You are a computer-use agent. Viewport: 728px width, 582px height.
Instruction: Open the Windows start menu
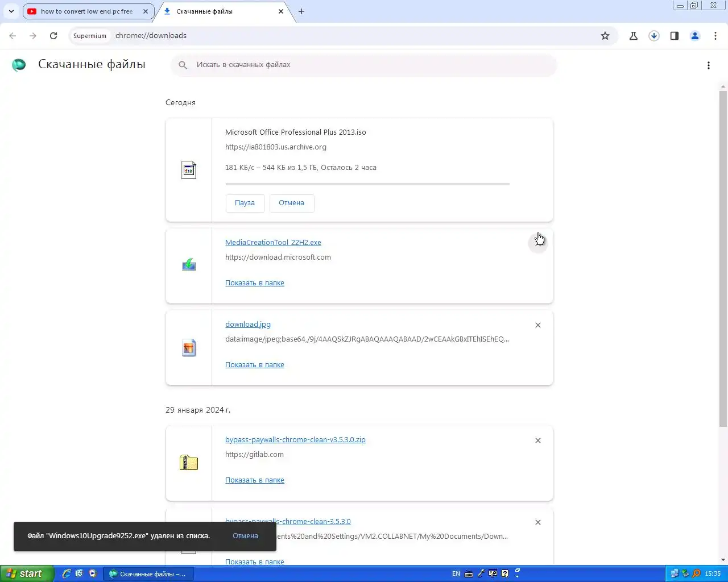(27, 573)
